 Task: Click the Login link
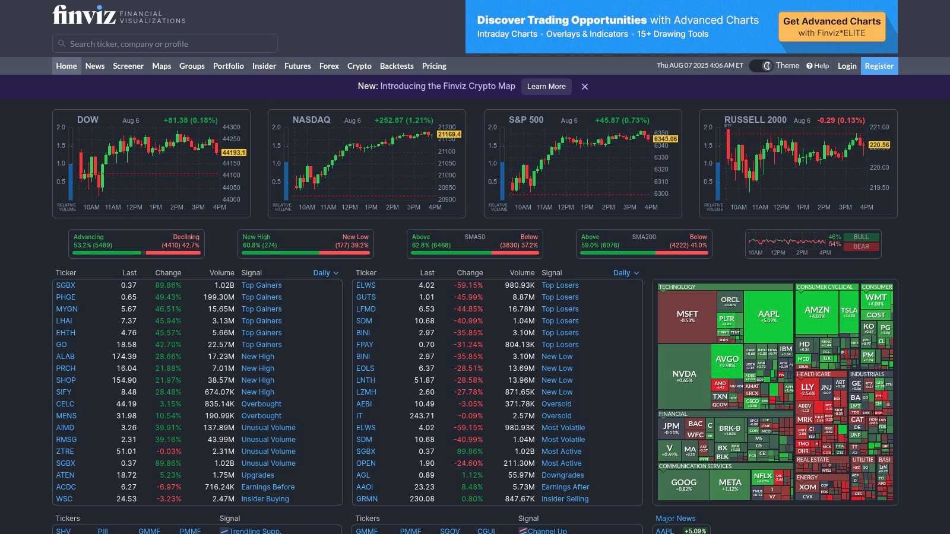(x=847, y=66)
